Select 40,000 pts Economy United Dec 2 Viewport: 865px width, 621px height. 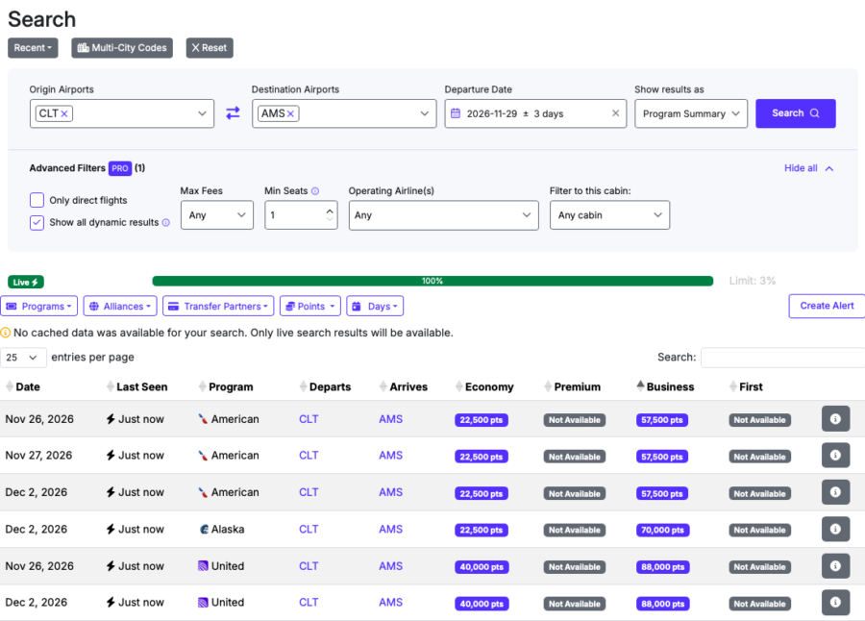482,604
